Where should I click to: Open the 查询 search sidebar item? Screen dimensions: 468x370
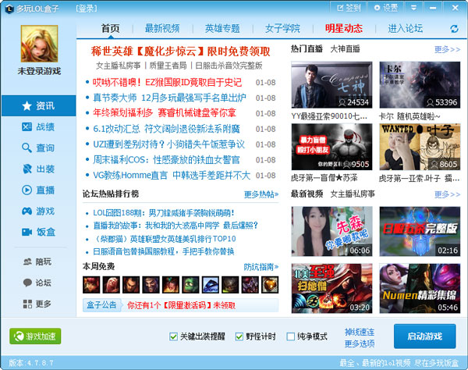(38, 148)
